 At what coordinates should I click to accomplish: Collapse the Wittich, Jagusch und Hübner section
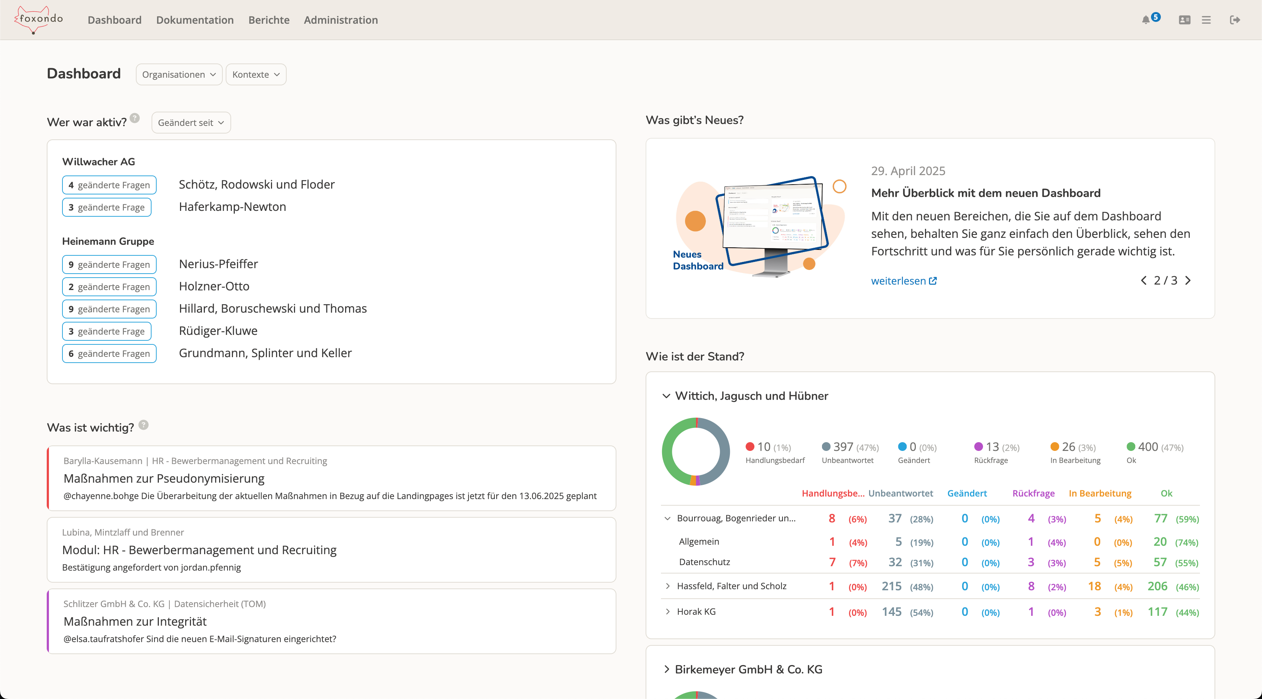666,396
